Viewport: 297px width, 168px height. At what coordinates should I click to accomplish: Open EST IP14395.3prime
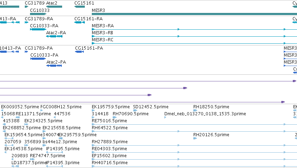click(x=63, y=163)
